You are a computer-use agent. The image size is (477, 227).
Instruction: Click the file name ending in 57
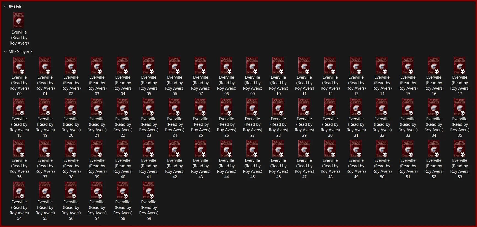(x=97, y=210)
